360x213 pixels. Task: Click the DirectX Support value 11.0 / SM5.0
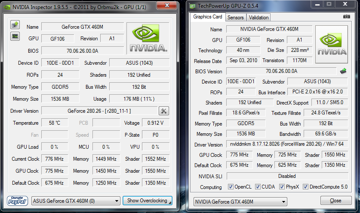330,102
